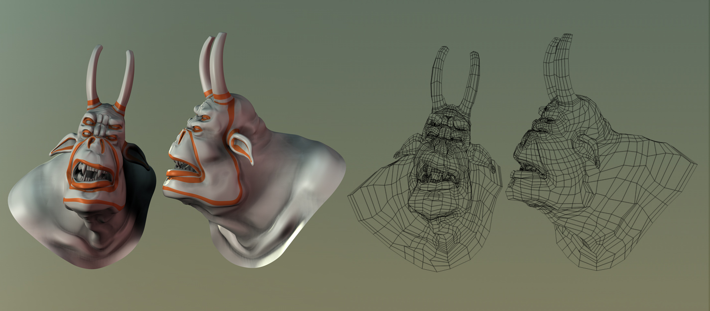Click right horn of front-facing shaded bust
This screenshot has height=311, width=710.
[126, 77]
